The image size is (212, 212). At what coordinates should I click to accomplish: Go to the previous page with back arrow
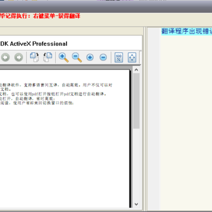pyautogui.click(x=5, y=58)
